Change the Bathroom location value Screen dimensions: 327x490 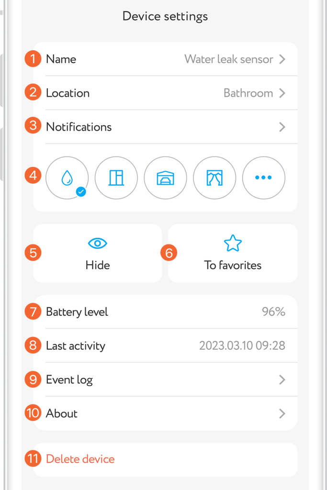[x=248, y=93]
